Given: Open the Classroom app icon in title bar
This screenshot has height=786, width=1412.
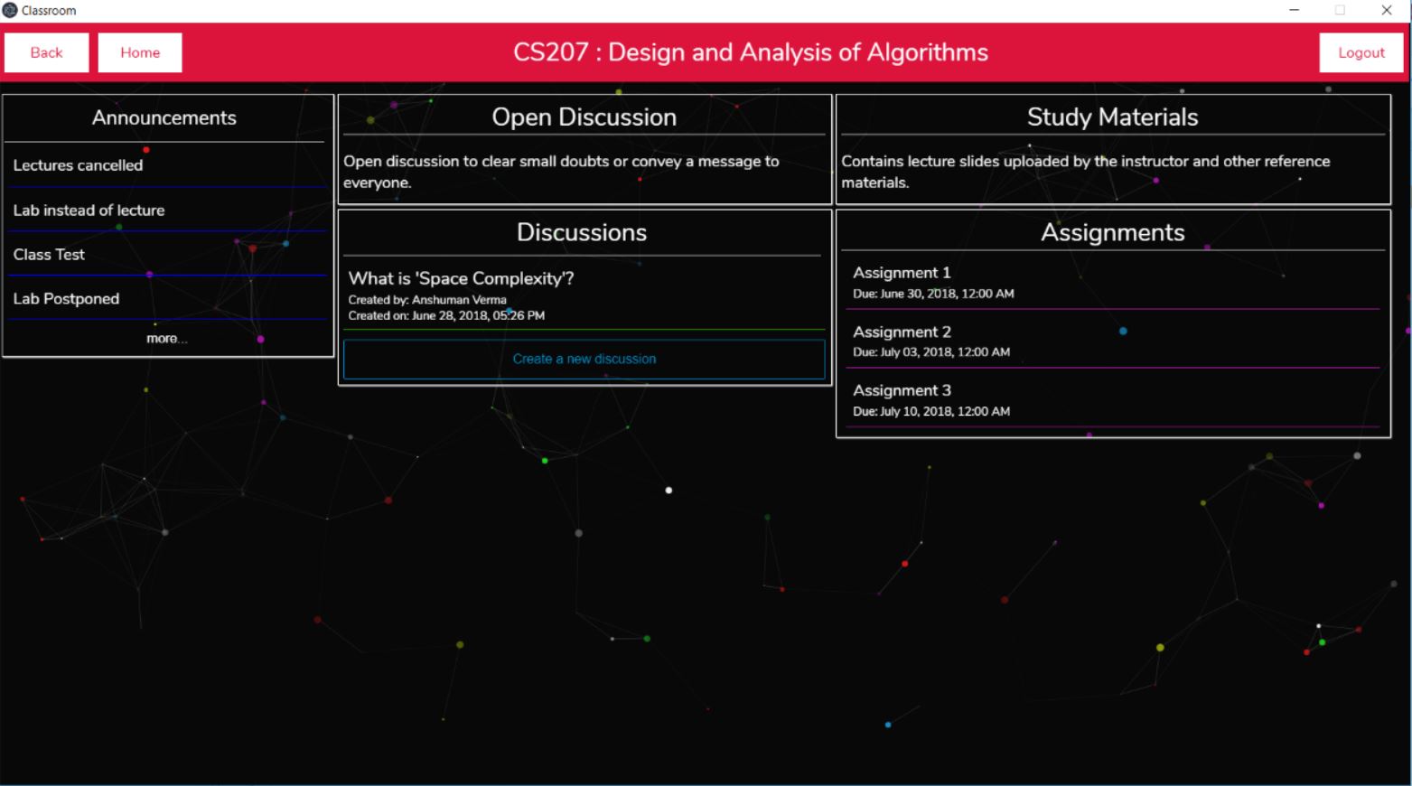Looking at the screenshot, I should click(10, 10).
